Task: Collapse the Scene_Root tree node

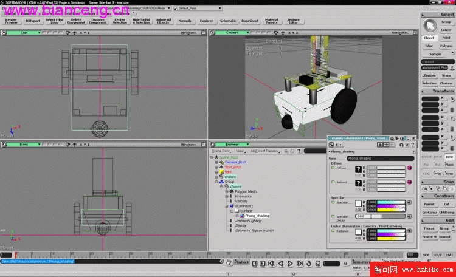Action: [x=212, y=157]
